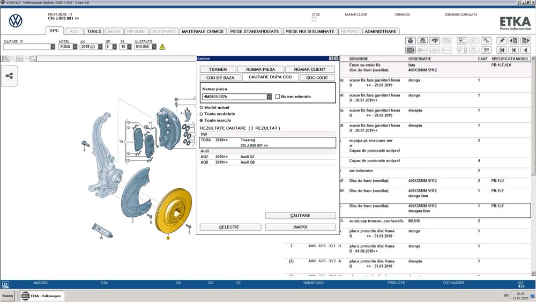Select the COD DE BAZA search tab
Screen dimensions: 536x302
220,78
